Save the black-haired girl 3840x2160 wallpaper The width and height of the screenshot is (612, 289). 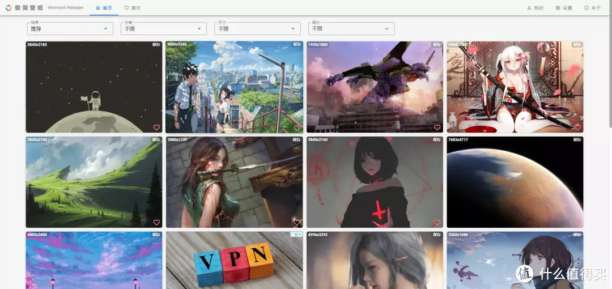pos(437,139)
